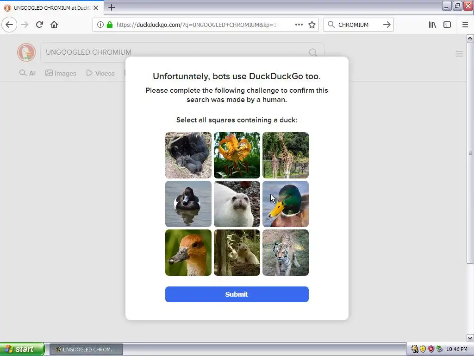474x356 pixels.
Task: Click the search bar go arrow
Action: [387, 25]
